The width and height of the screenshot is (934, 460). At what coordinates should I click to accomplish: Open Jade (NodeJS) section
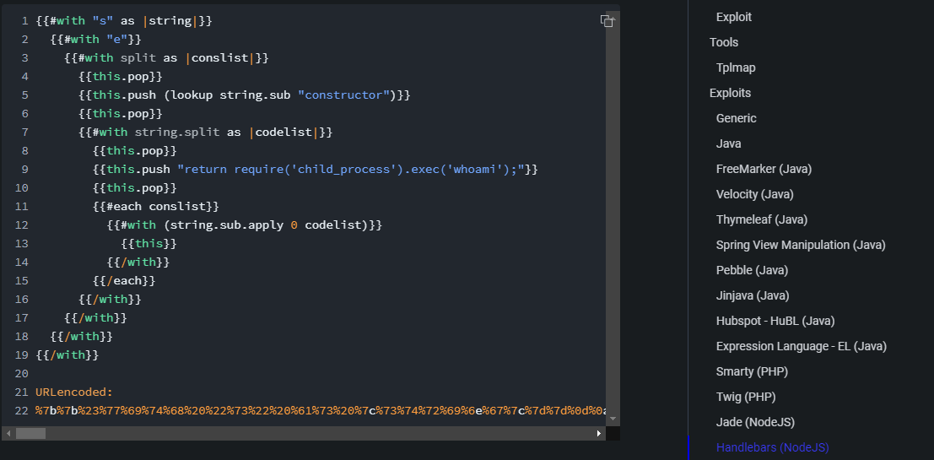point(755,423)
